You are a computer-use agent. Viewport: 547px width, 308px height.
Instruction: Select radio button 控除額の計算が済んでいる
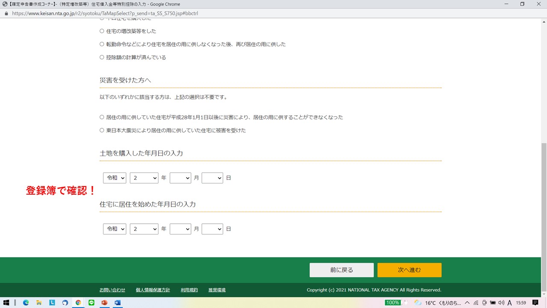102,57
